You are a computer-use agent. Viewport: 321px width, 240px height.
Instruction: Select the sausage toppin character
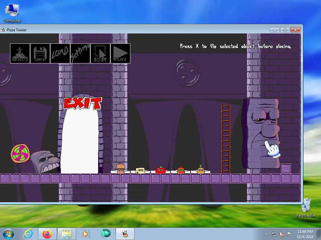click(x=181, y=170)
